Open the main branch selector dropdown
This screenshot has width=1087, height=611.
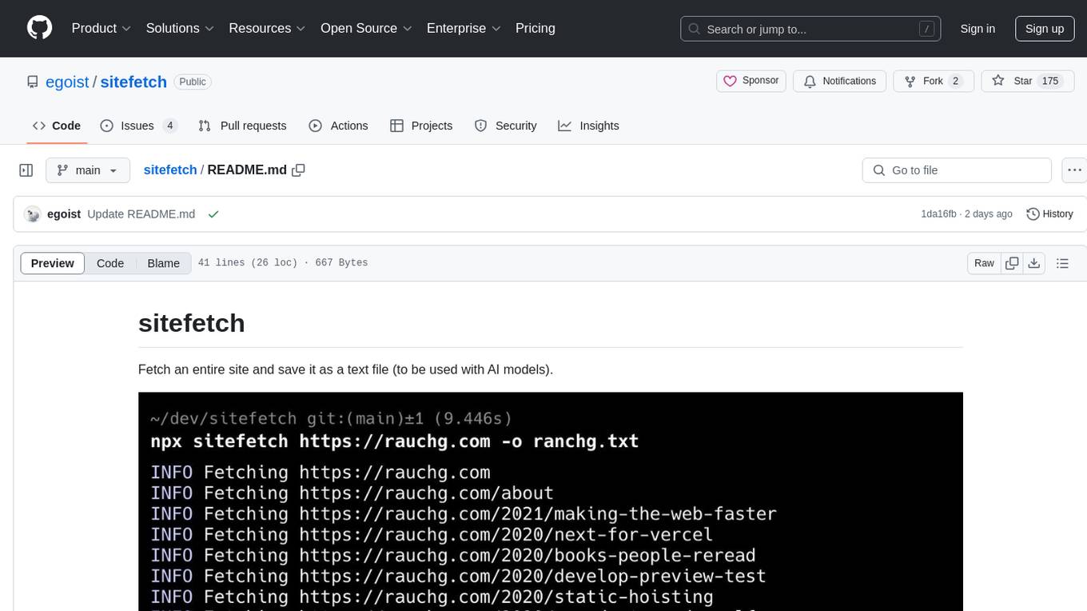88,170
